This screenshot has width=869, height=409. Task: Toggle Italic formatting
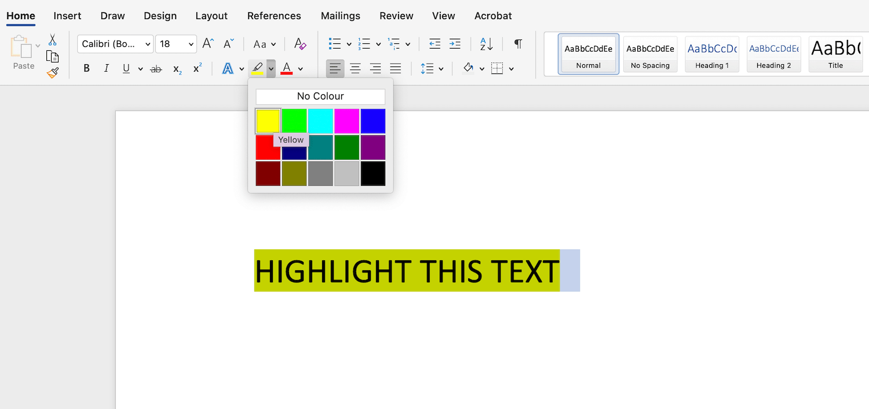(x=106, y=69)
